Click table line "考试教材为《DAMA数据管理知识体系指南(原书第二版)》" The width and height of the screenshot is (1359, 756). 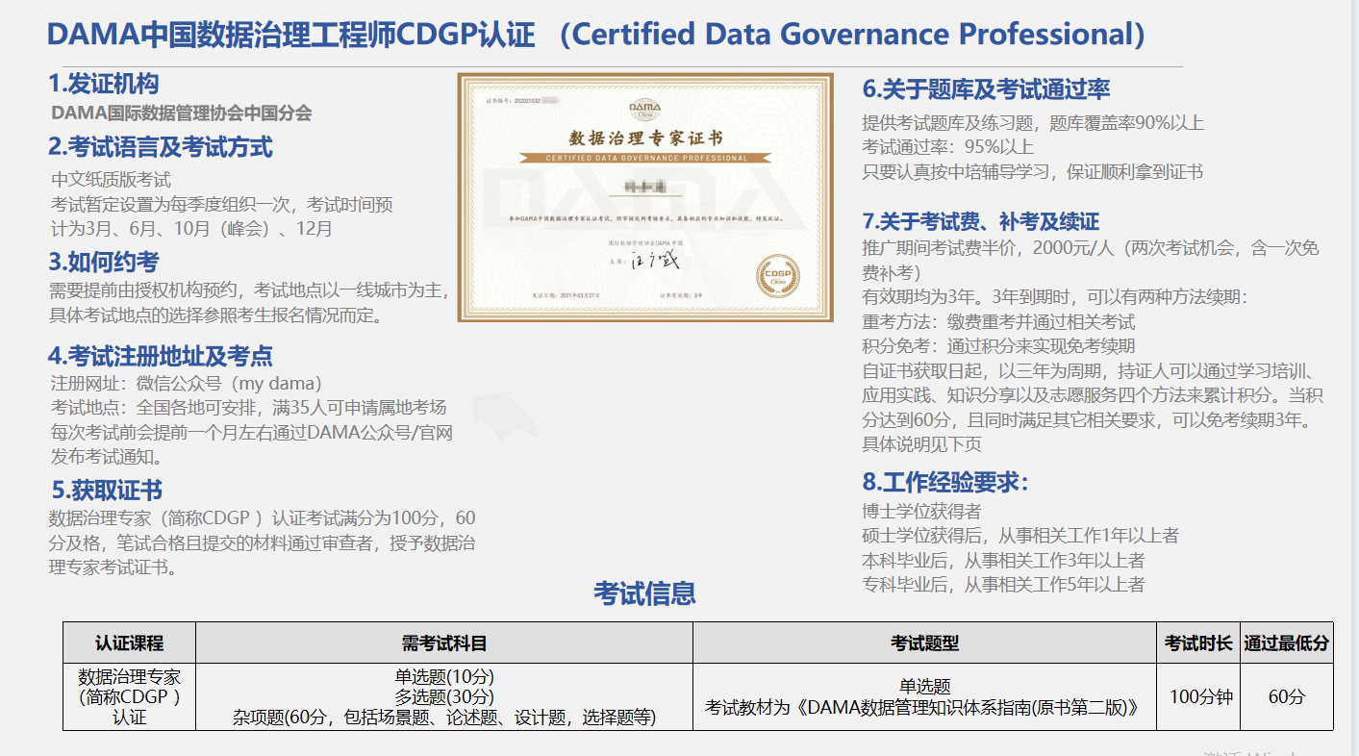pyautogui.click(x=924, y=708)
